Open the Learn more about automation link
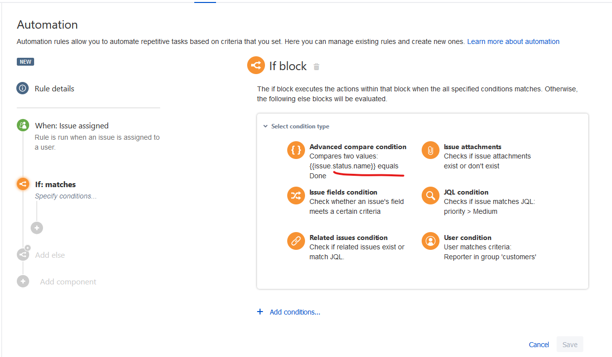 pyautogui.click(x=513, y=41)
